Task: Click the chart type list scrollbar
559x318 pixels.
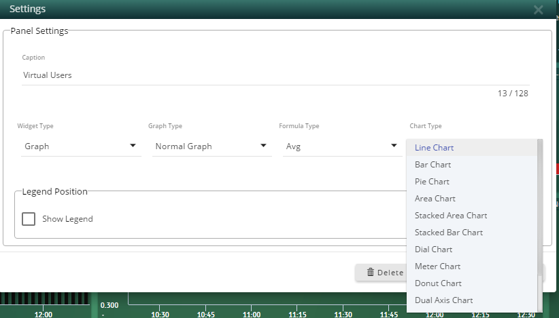Action: [540, 208]
